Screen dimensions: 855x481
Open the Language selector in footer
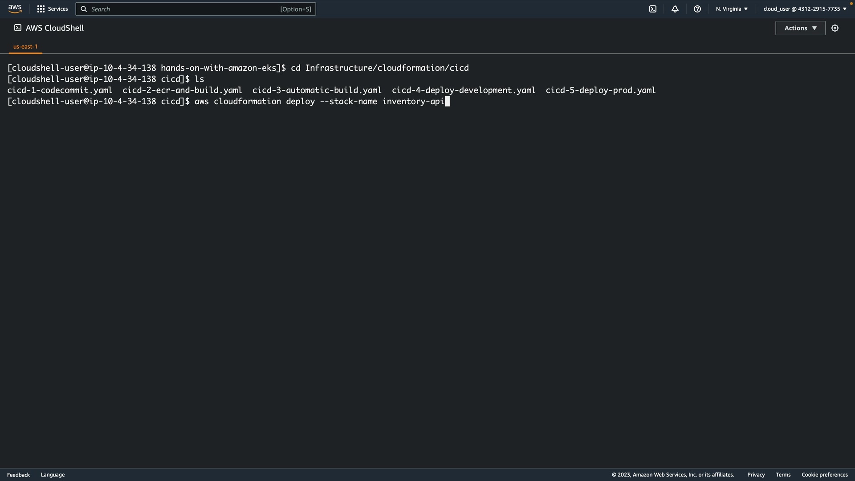53,475
